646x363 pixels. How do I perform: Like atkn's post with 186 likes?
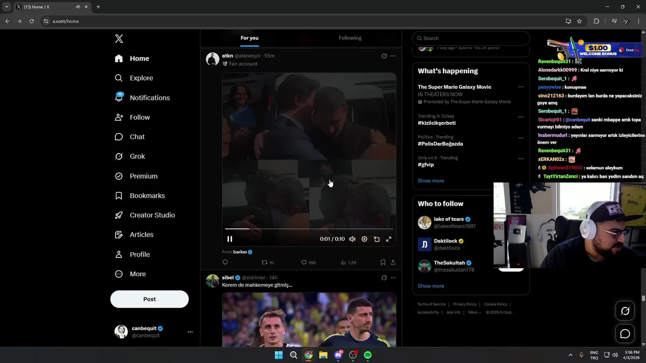(x=308, y=262)
